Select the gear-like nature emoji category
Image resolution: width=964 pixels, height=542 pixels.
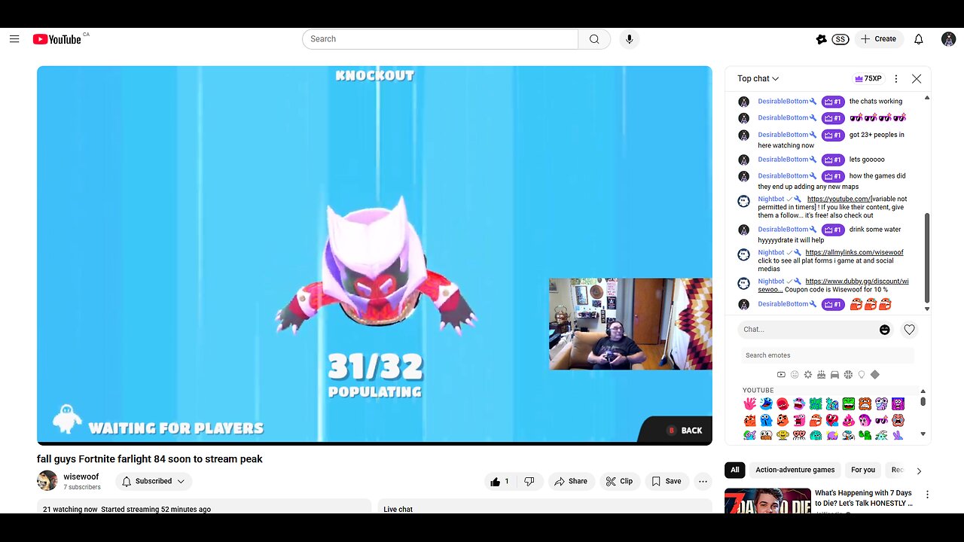click(x=808, y=375)
